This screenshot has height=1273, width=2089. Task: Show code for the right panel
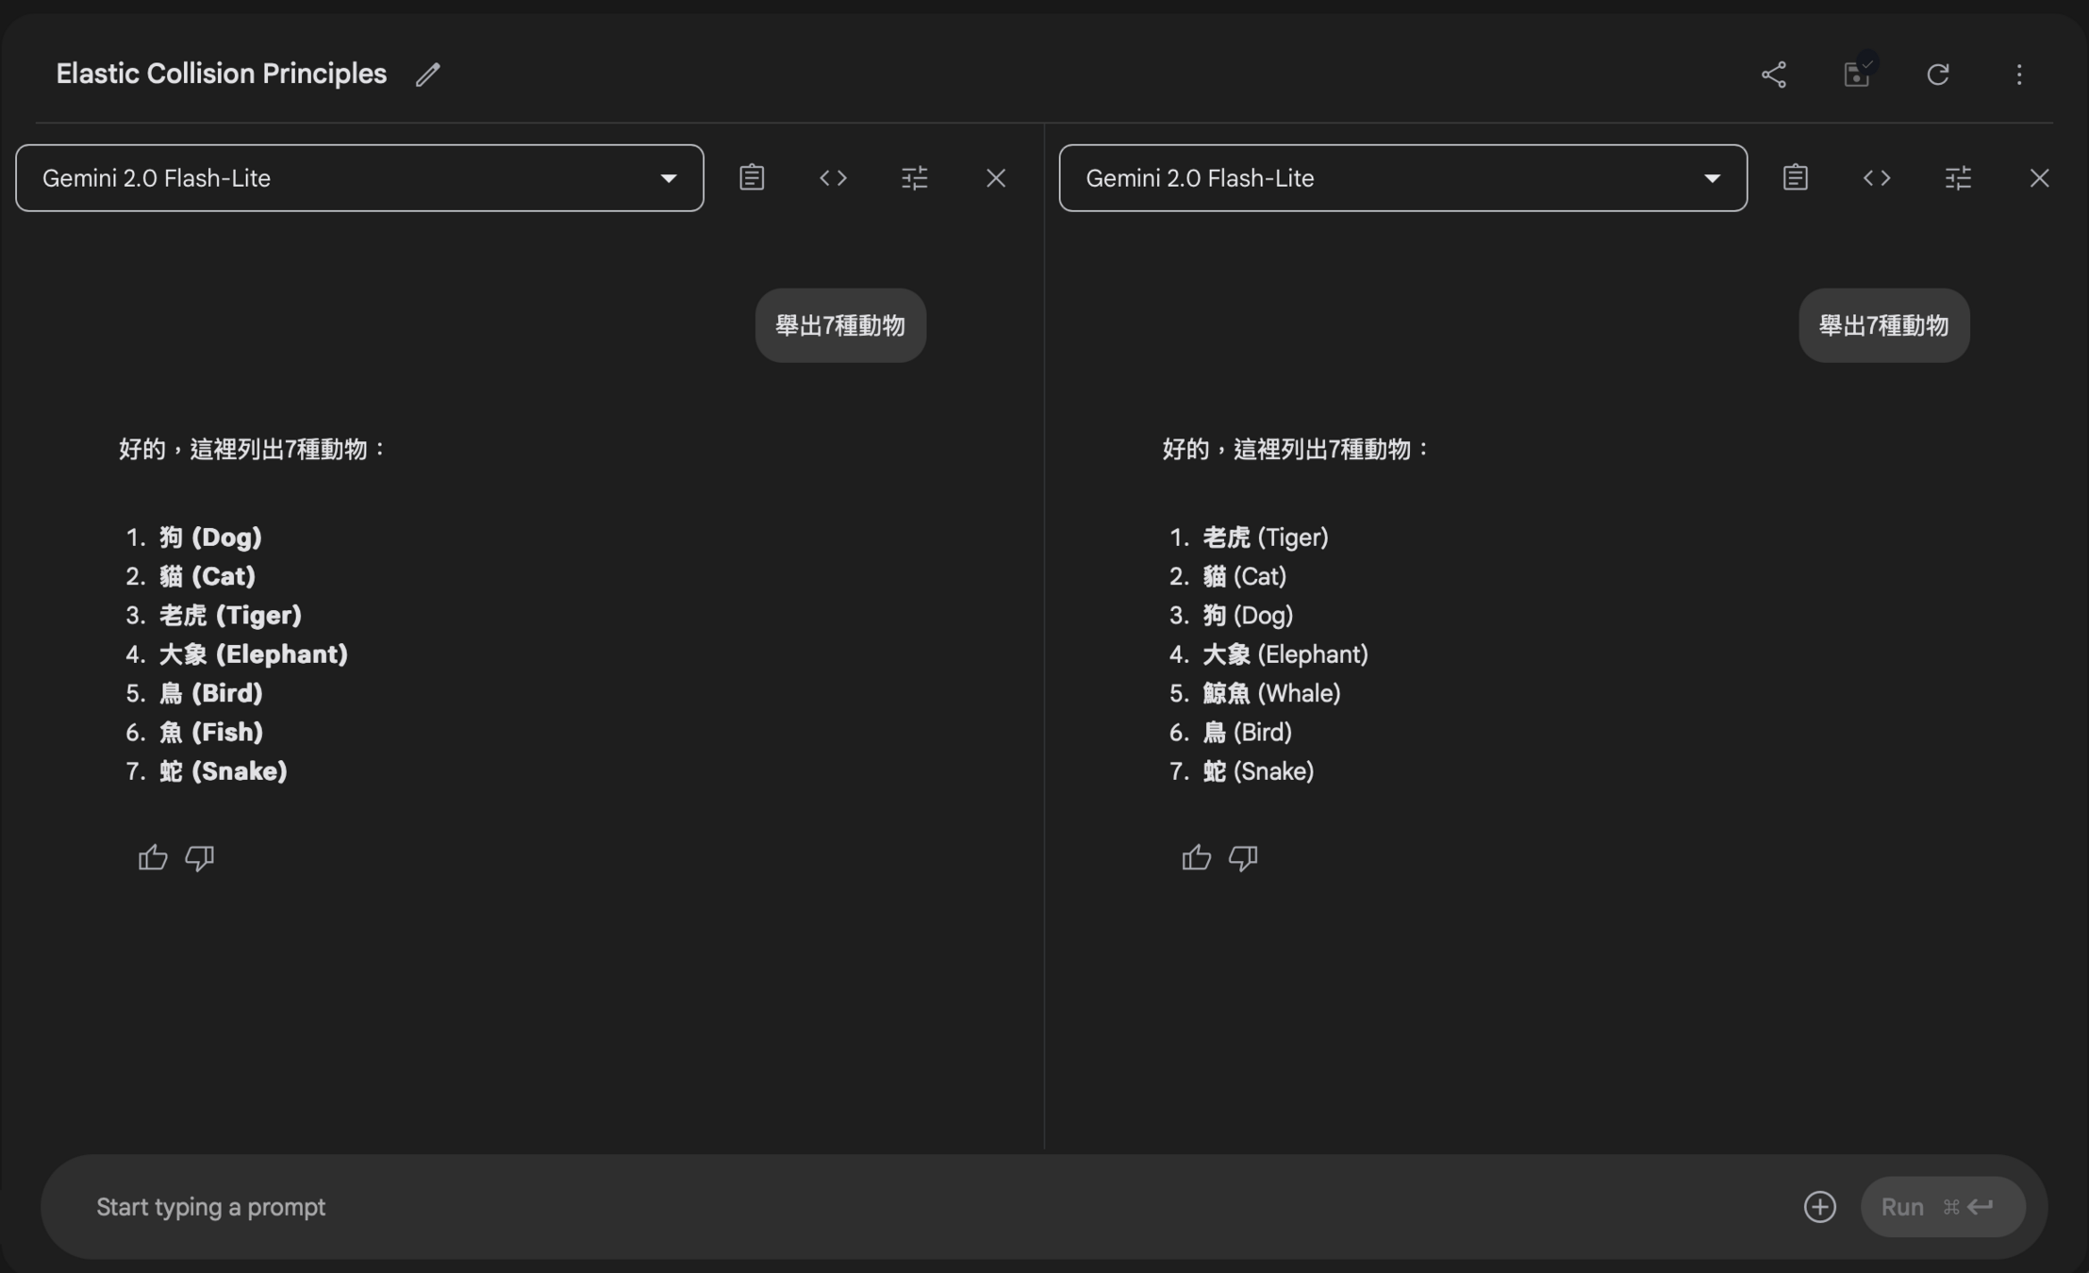pyautogui.click(x=1876, y=178)
